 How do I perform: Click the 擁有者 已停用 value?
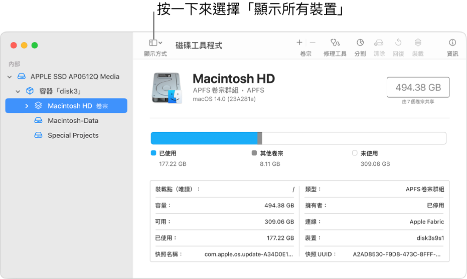(x=435, y=205)
